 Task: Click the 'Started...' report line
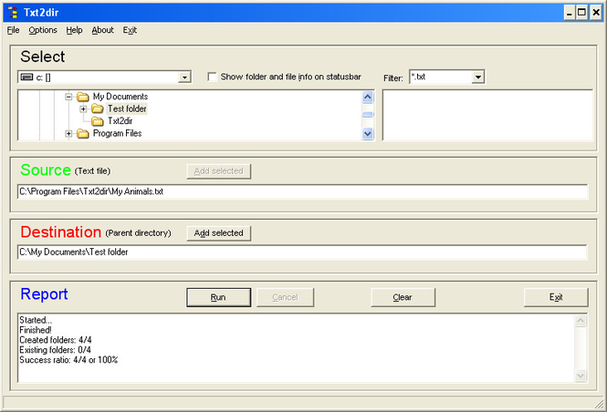click(36, 320)
